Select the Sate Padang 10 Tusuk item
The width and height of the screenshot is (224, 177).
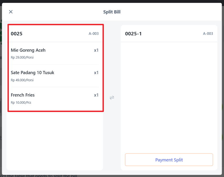tap(32, 73)
